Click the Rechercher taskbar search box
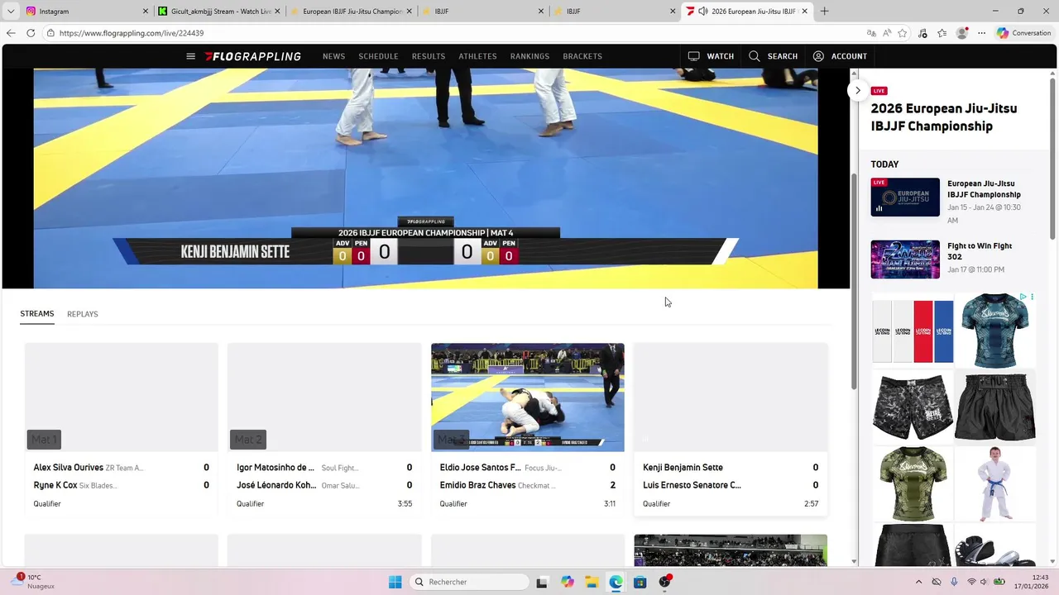 (469, 582)
